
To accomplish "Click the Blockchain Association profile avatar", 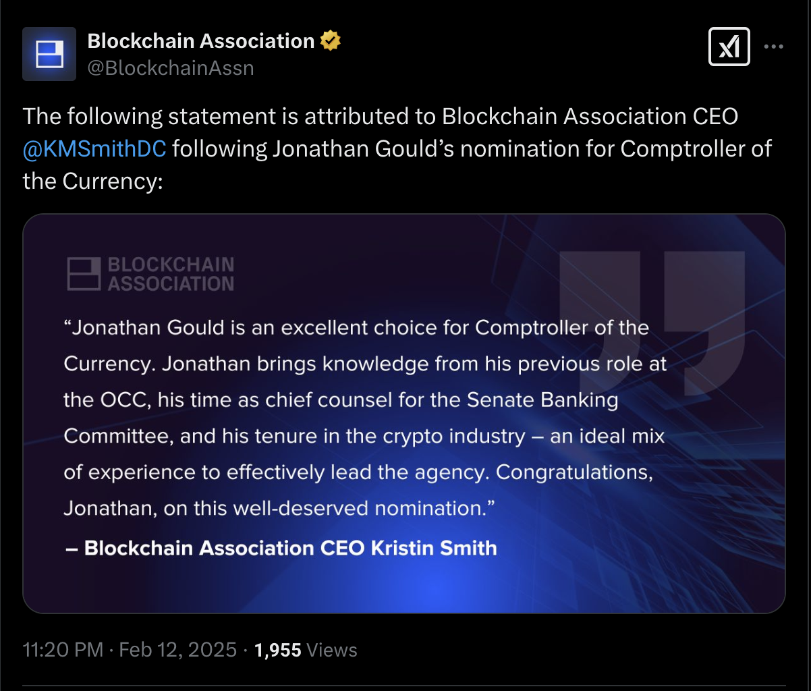I will [49, 54].
